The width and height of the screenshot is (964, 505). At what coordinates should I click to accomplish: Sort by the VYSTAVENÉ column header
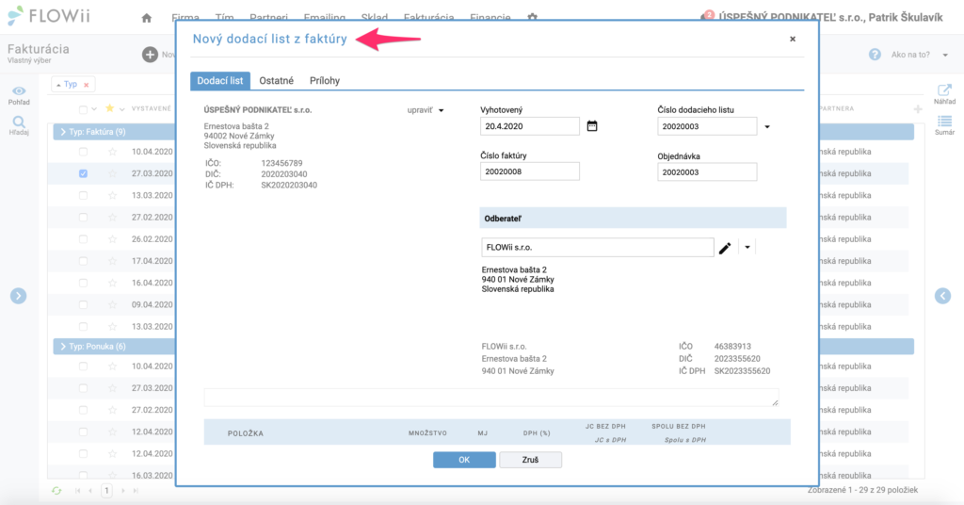(152, 109)
